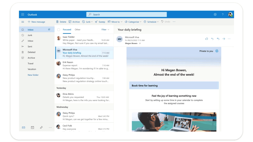Open the second Inbox folder with pencil icon

[x=37, y=41]
